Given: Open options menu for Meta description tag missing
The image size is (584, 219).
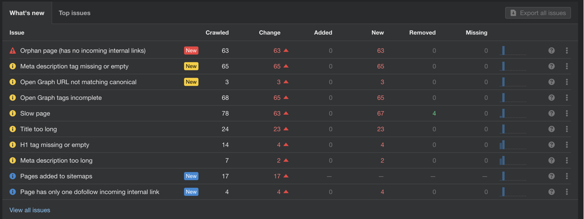Looking at the screenshot, I should (x=567, y=66).
